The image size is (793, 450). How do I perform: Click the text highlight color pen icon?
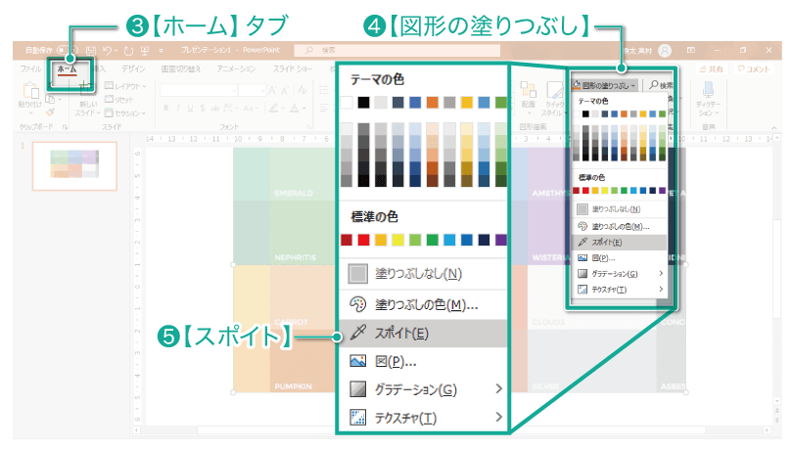coord(273,109)
